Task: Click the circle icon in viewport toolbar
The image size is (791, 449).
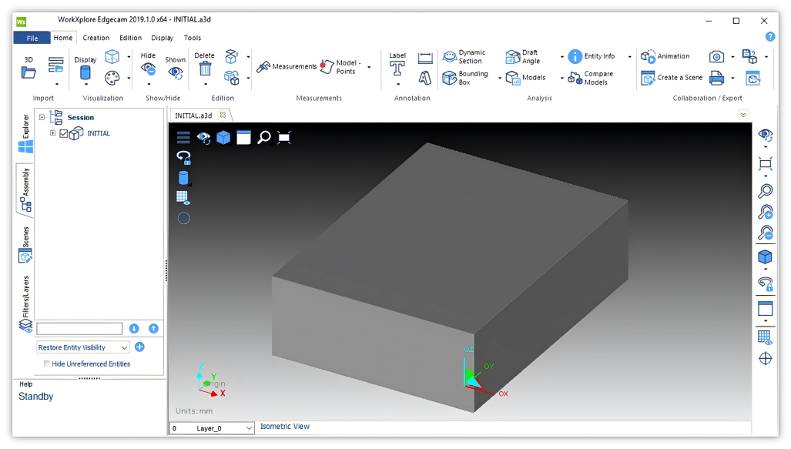Action: click(x=183, y=218)
